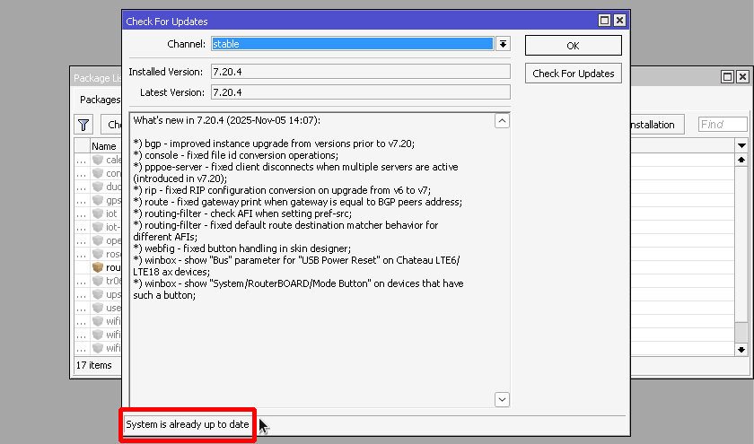Select the brown routing package icon
Viewport: 754px width, 444px height.
click(98, 267)
